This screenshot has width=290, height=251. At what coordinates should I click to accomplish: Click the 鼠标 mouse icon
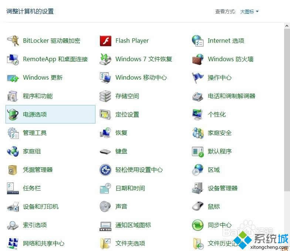point(198,206)
